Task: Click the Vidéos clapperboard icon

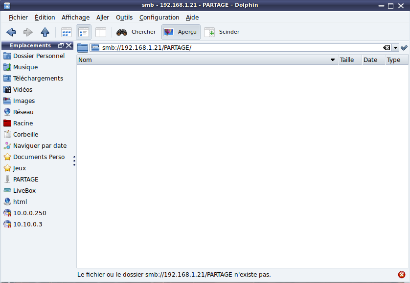Action: tap(7, 89)
